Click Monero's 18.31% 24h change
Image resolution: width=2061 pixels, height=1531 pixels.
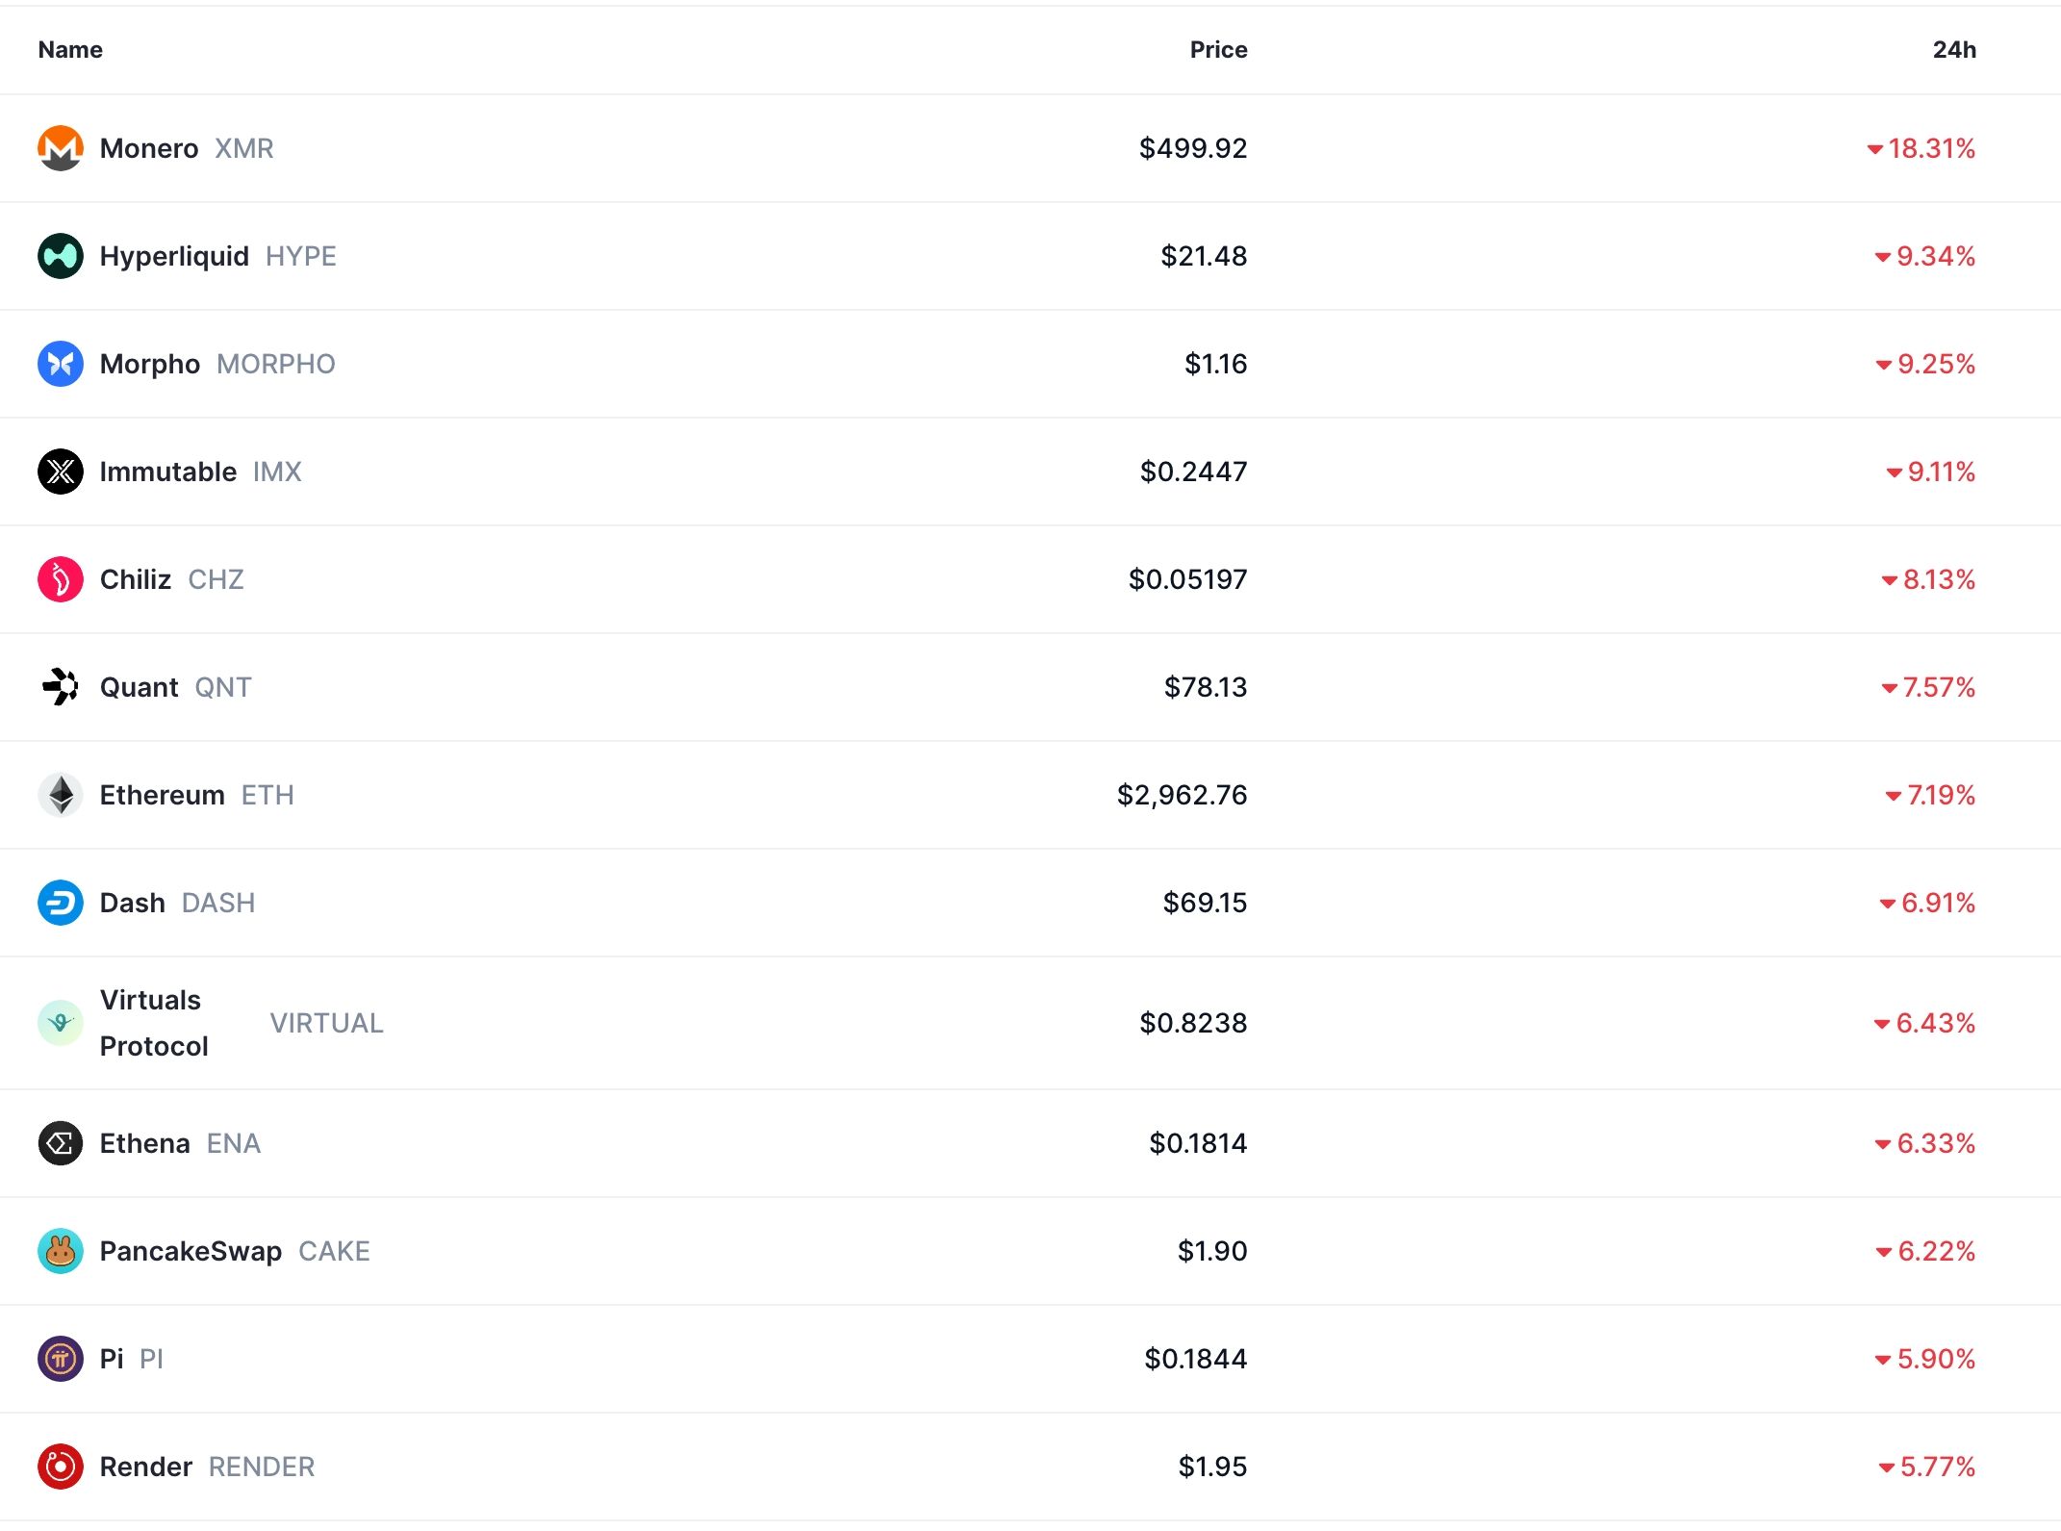point(1929,148)
